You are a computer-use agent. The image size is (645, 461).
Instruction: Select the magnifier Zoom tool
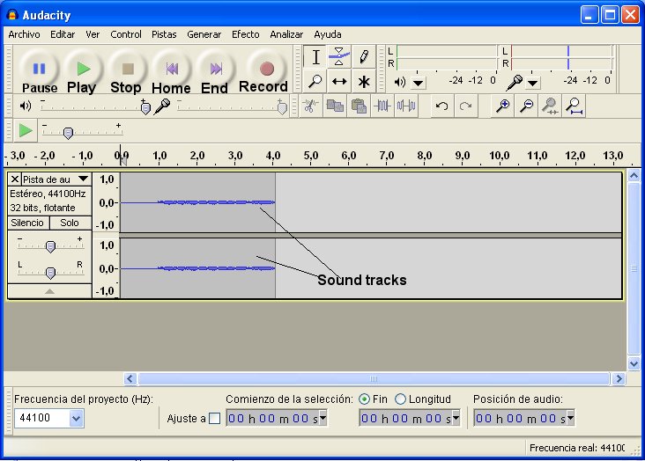pos(315,81)
